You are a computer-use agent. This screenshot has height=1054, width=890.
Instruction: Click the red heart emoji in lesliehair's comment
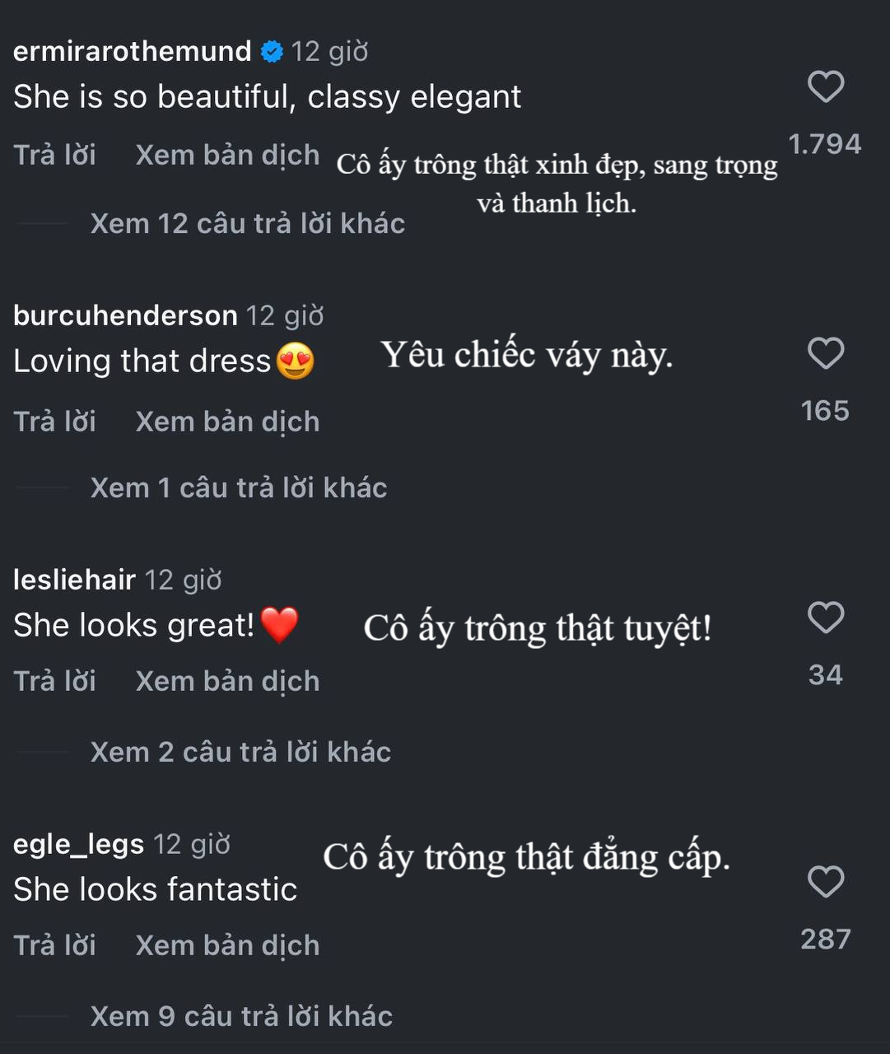click(x=280, y=626)
